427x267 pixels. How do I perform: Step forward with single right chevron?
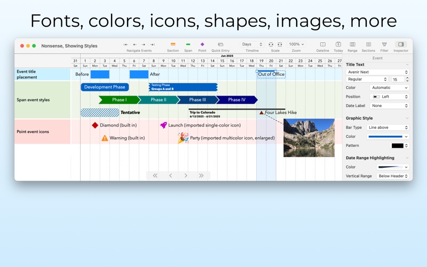pos(186,176)
